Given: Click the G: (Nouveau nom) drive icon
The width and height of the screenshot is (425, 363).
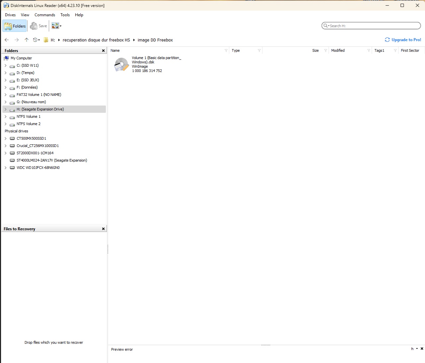Looking at the screenshot, I should pos(12,102).
